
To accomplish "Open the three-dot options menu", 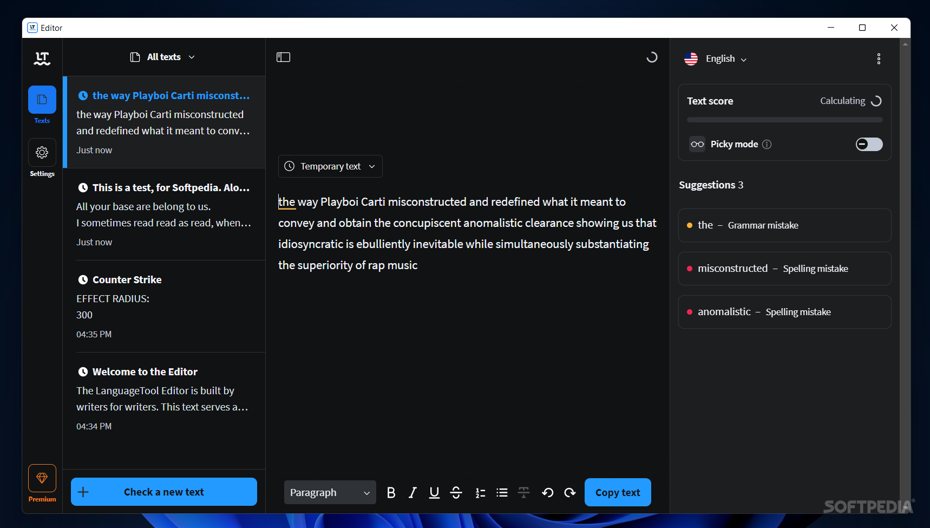I will [879, 59].
